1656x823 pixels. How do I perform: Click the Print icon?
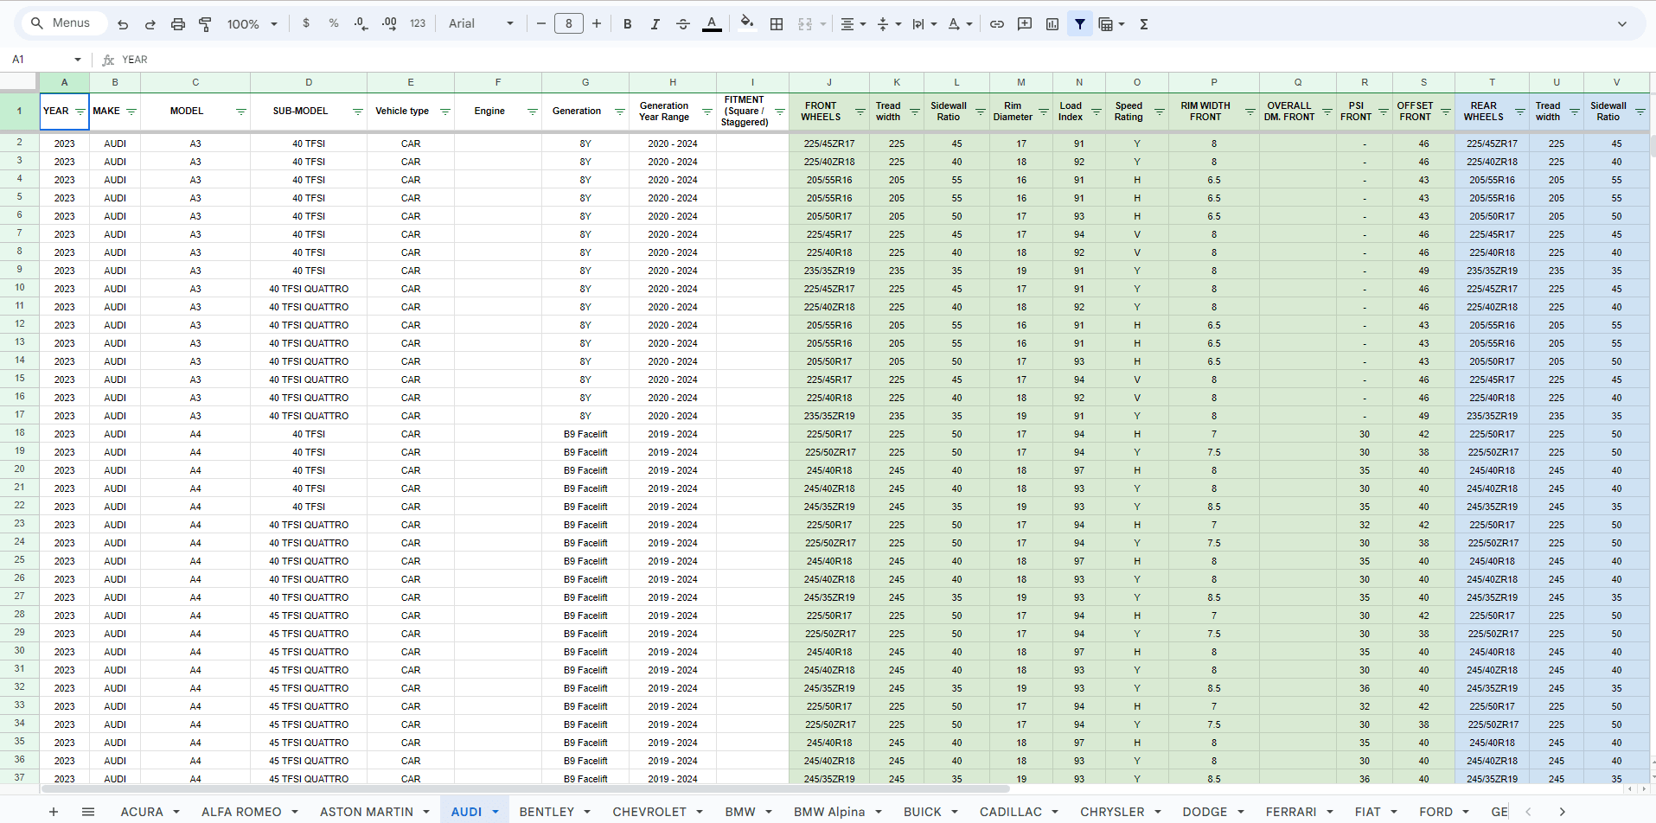pos(178,24)
